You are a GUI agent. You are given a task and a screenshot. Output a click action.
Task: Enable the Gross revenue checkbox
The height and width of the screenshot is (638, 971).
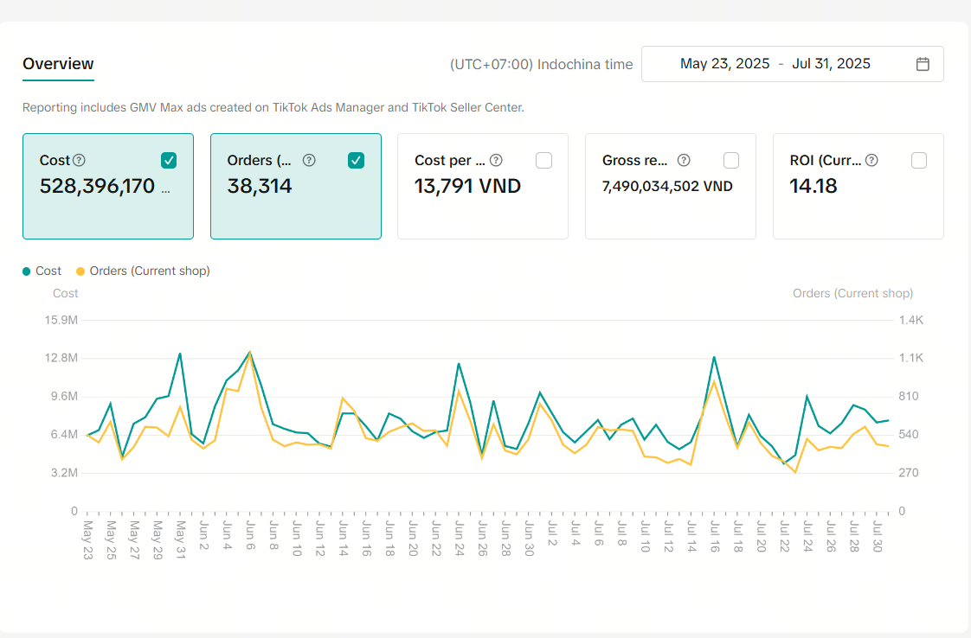point(731,160)
